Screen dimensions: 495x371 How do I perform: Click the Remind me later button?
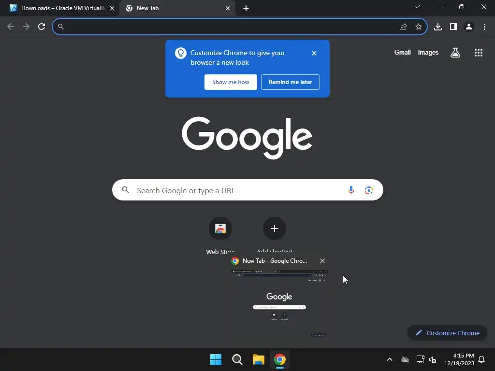click(291, 82)
